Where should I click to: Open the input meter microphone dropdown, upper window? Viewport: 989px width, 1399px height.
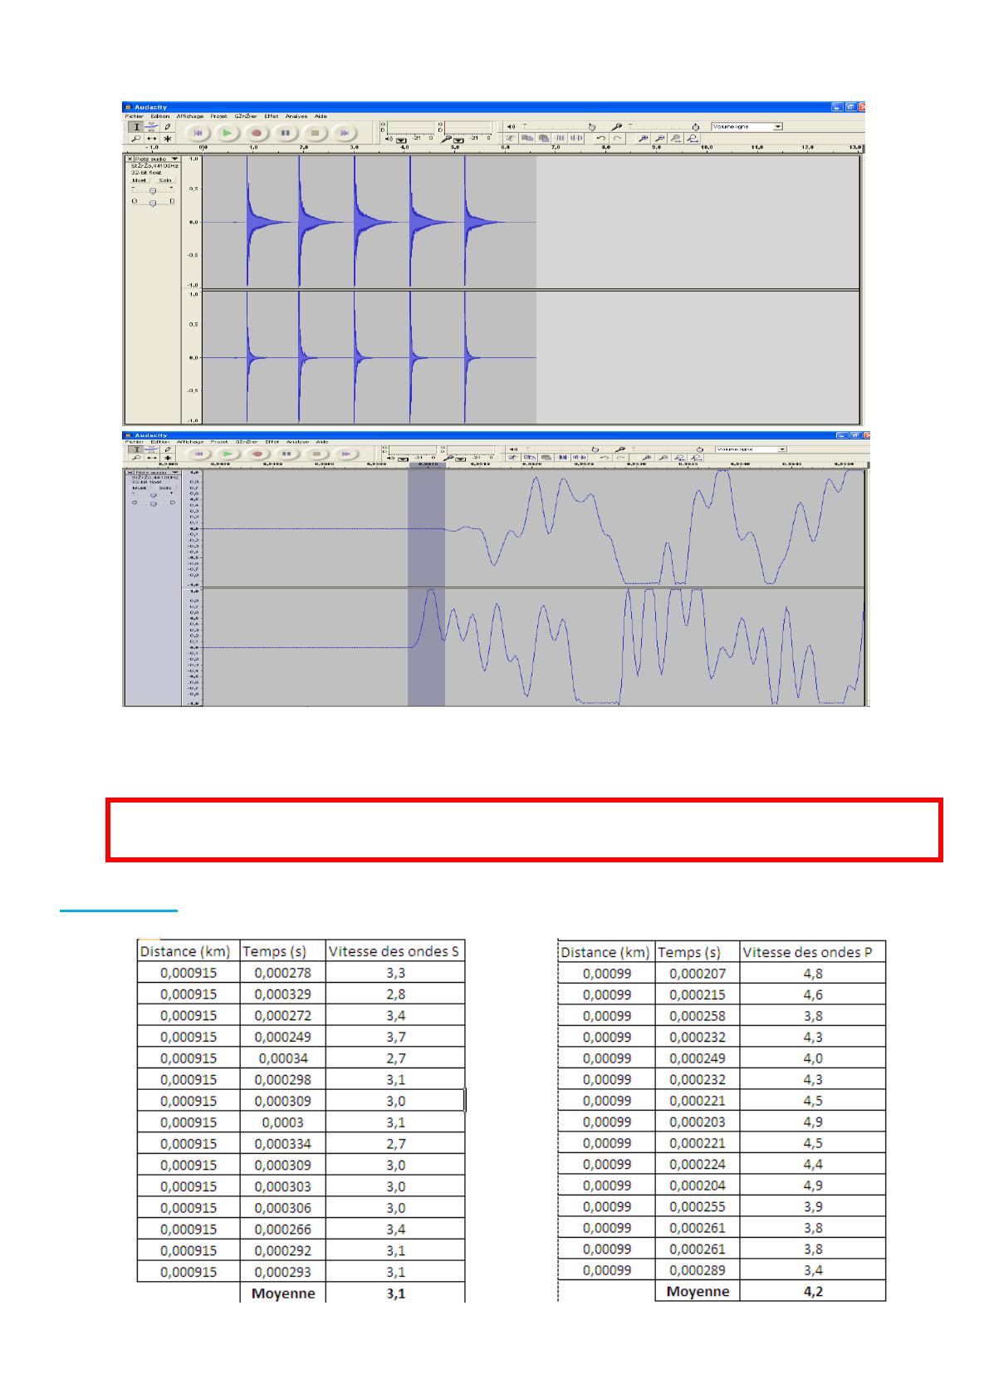click(x=459, y=140)
